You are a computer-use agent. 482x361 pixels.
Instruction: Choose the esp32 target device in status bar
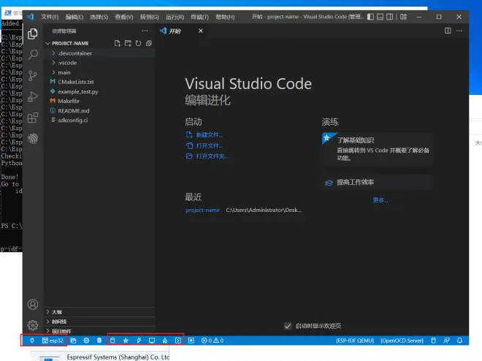(53, 341)
